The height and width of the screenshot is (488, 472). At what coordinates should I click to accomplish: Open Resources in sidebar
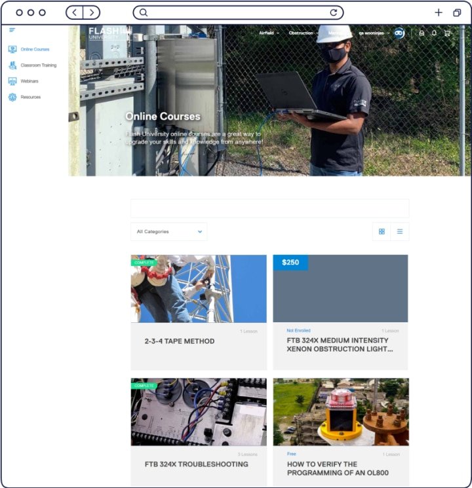pos(31,97)
